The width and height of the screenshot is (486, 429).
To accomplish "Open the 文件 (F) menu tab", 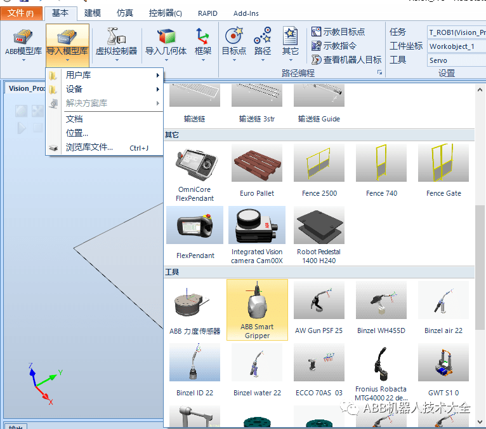I will [21, 13].
